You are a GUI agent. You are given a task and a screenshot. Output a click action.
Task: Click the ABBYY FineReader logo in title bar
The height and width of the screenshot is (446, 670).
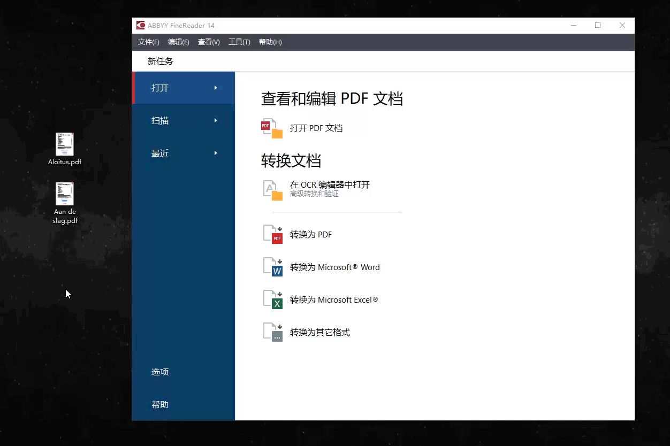click(x=141, y=25)
